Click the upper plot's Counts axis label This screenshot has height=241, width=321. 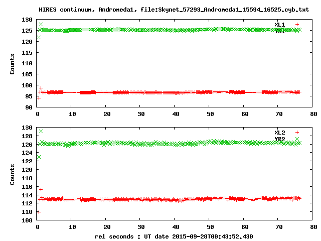[x=12, y=64]
